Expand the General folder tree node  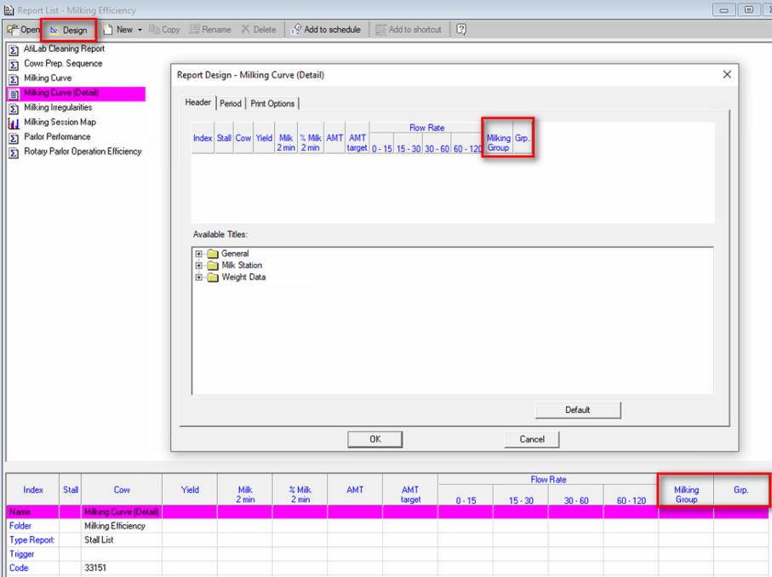click(199, 254)
